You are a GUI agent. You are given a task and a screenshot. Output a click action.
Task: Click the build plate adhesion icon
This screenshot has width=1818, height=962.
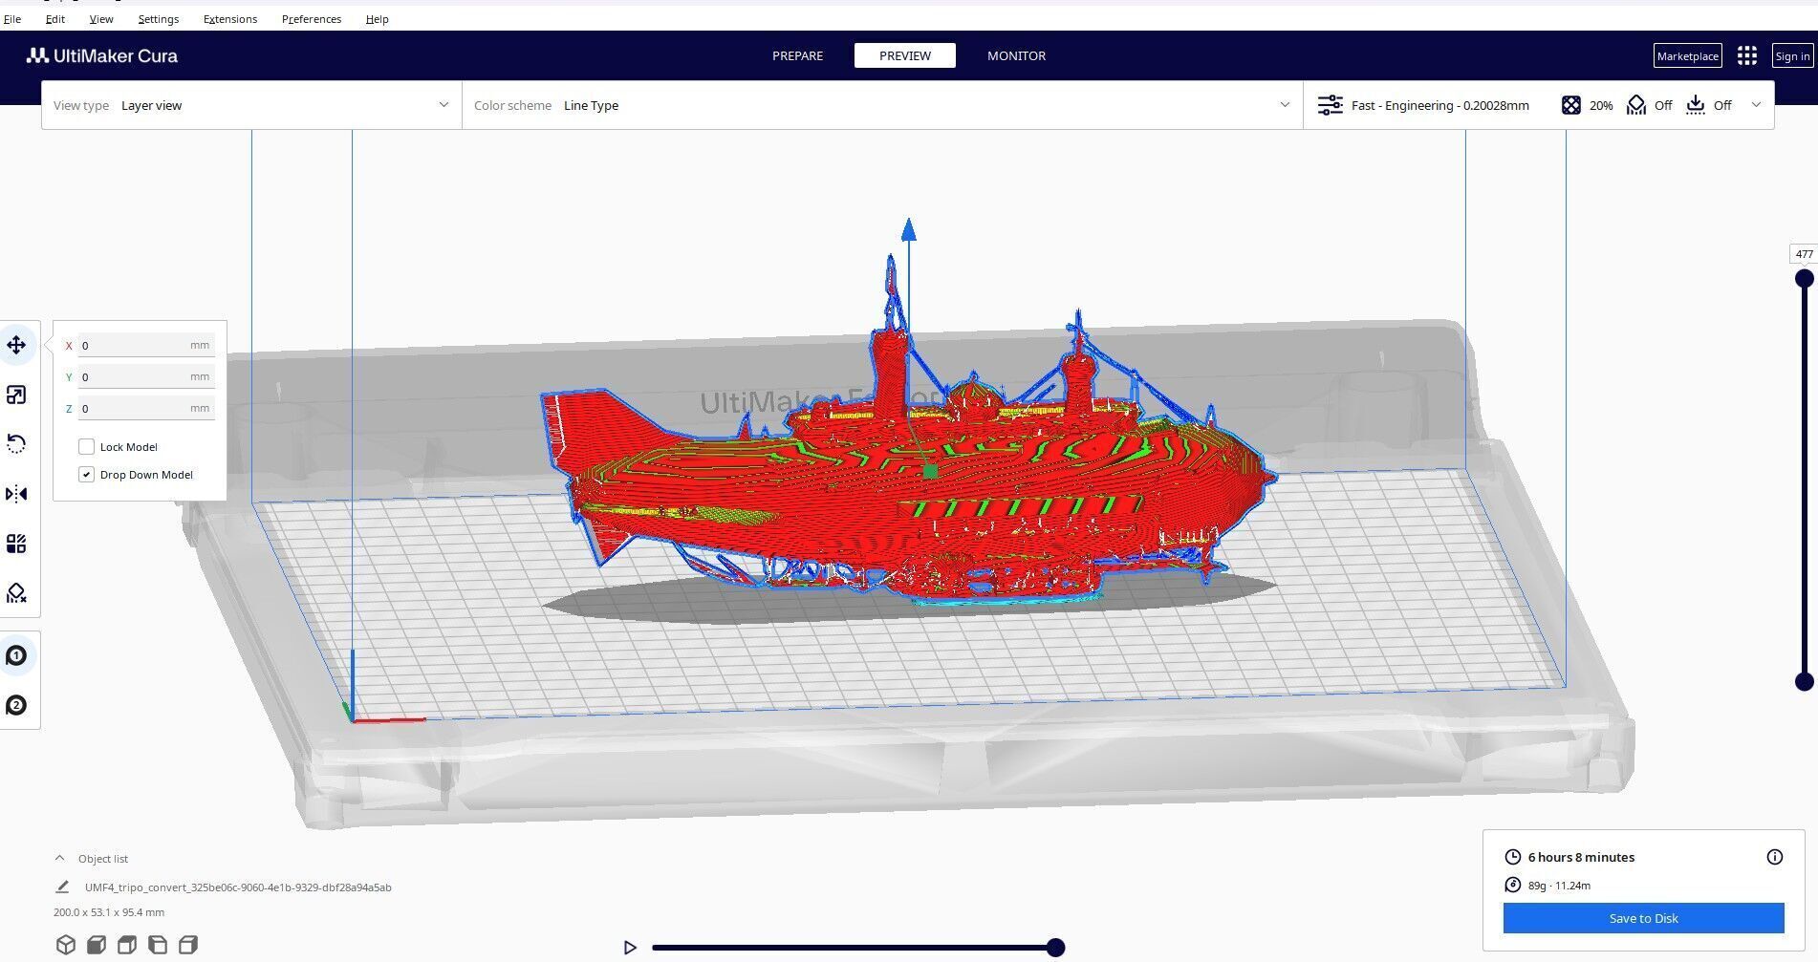[1695, 105]
